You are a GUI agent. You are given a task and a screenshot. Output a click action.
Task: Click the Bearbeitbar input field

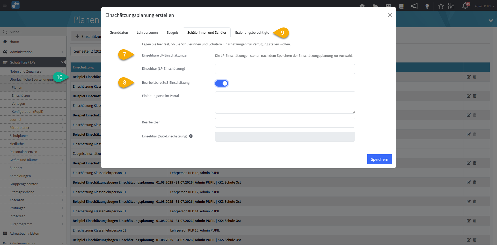coord(285,123)
